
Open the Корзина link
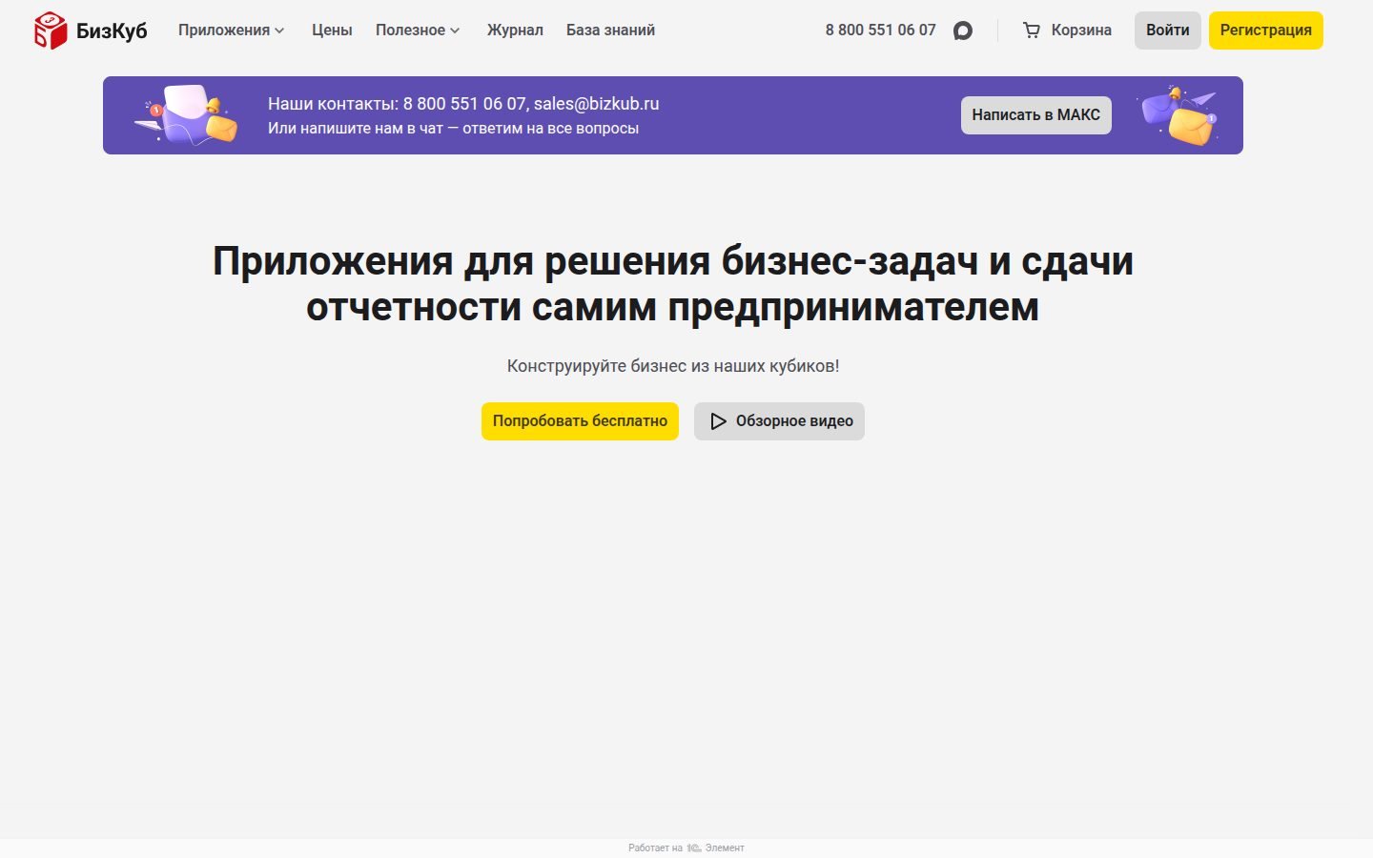1081,31
